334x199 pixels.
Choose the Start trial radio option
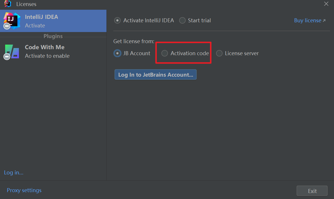(x=182, y=21)
